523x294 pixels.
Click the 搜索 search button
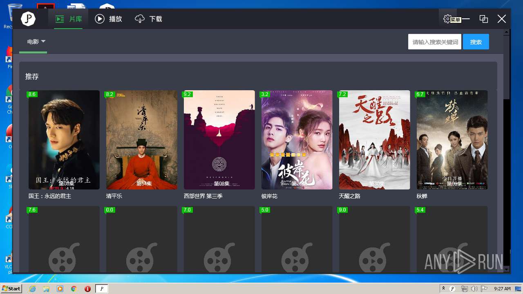tap(476, 42)
